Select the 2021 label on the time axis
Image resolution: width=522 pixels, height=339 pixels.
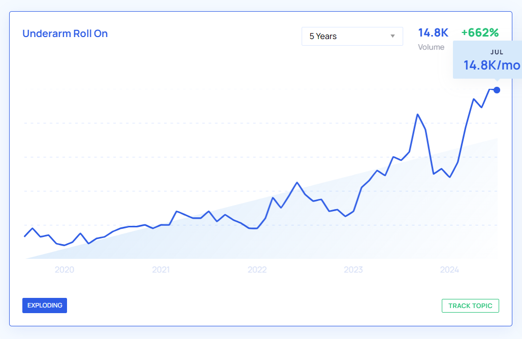(161, 269)
